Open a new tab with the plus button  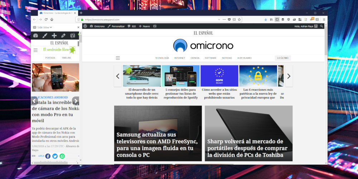tap(81, 13)
